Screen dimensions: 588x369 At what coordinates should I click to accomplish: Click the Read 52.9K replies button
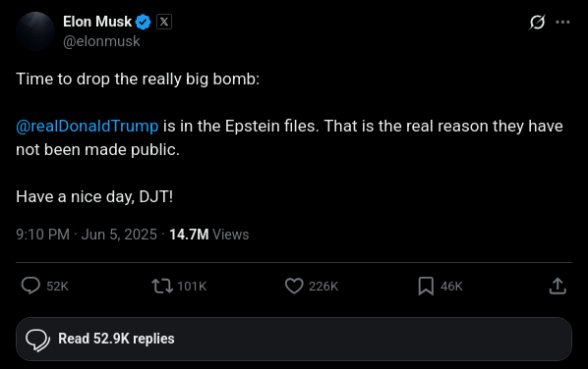pyautogui.click(x=294, y=339)
